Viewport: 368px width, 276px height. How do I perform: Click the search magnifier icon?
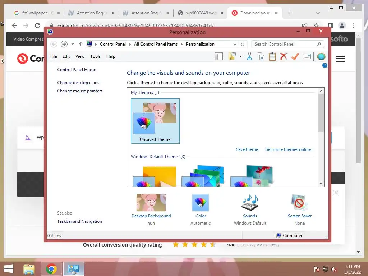(319, 44)
